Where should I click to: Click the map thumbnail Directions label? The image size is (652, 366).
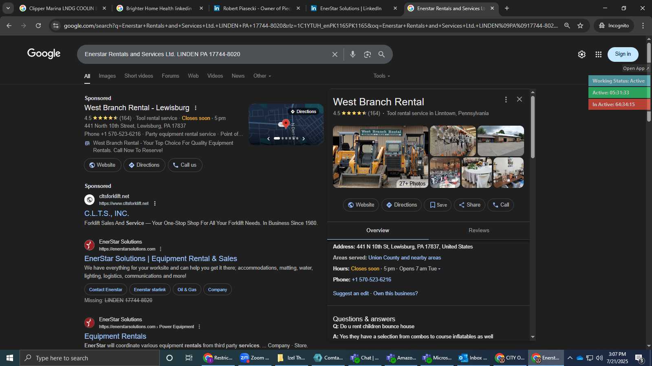click(x=303, y=111)
